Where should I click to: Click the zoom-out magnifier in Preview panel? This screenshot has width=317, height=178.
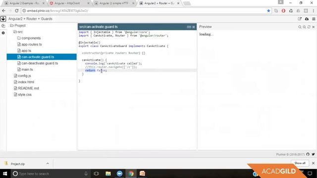[x=300, y=27]
